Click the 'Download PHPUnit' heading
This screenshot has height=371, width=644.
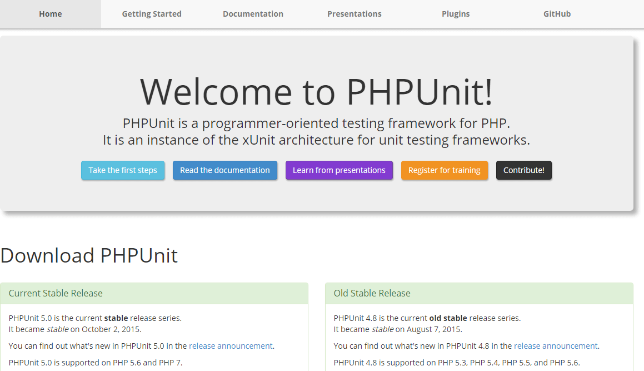tap(89, 255)
